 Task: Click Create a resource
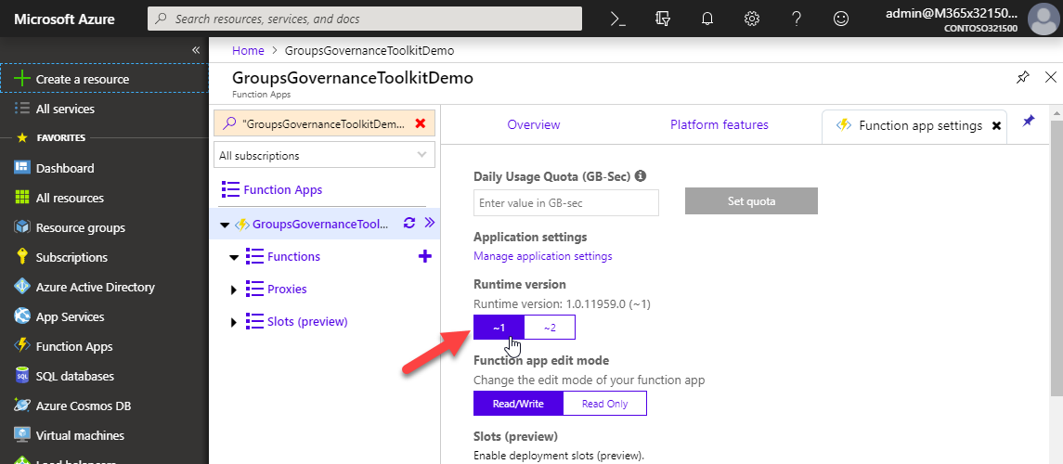point(82,79)
